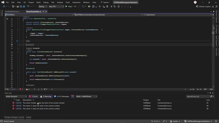Click the code cleanup brush icon
This screenshot has width=219, height=123.
click(x=45, y=89)
